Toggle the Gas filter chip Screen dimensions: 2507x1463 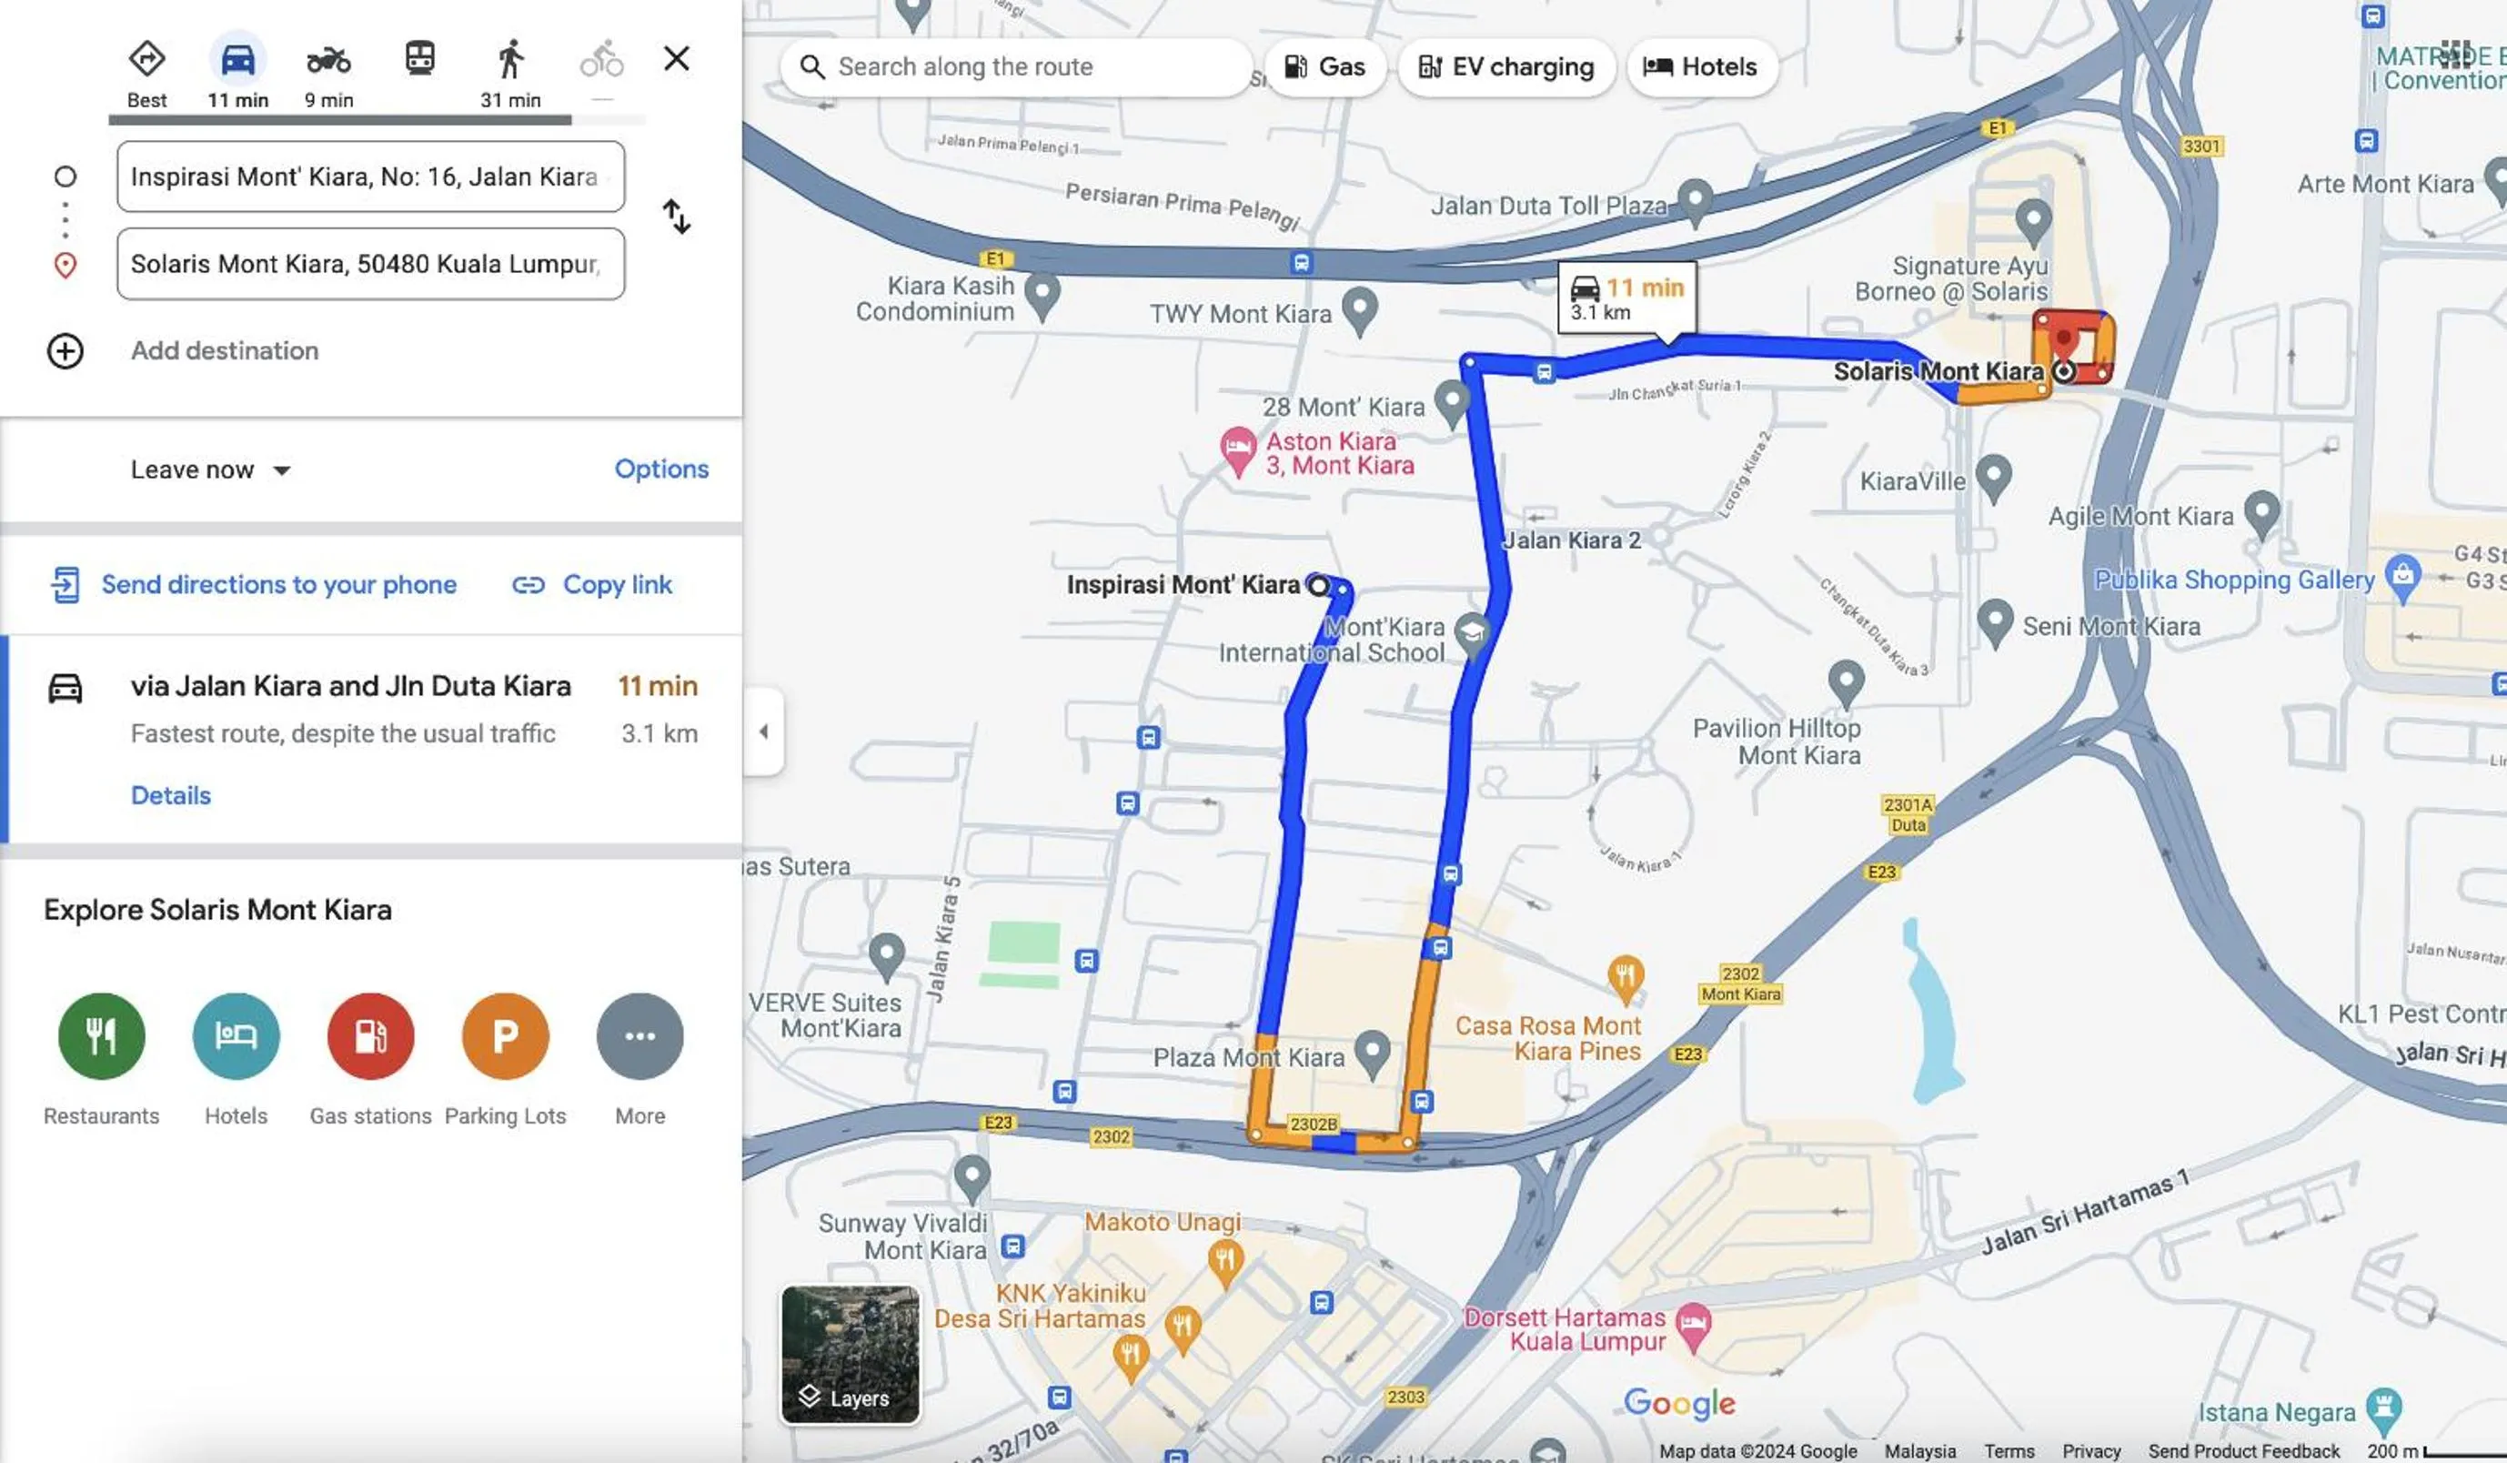pos(1324,66)
